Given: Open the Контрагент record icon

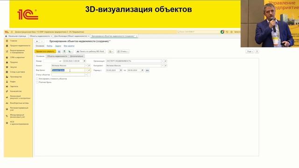Looking at the screenshot, I should point(165,65).
